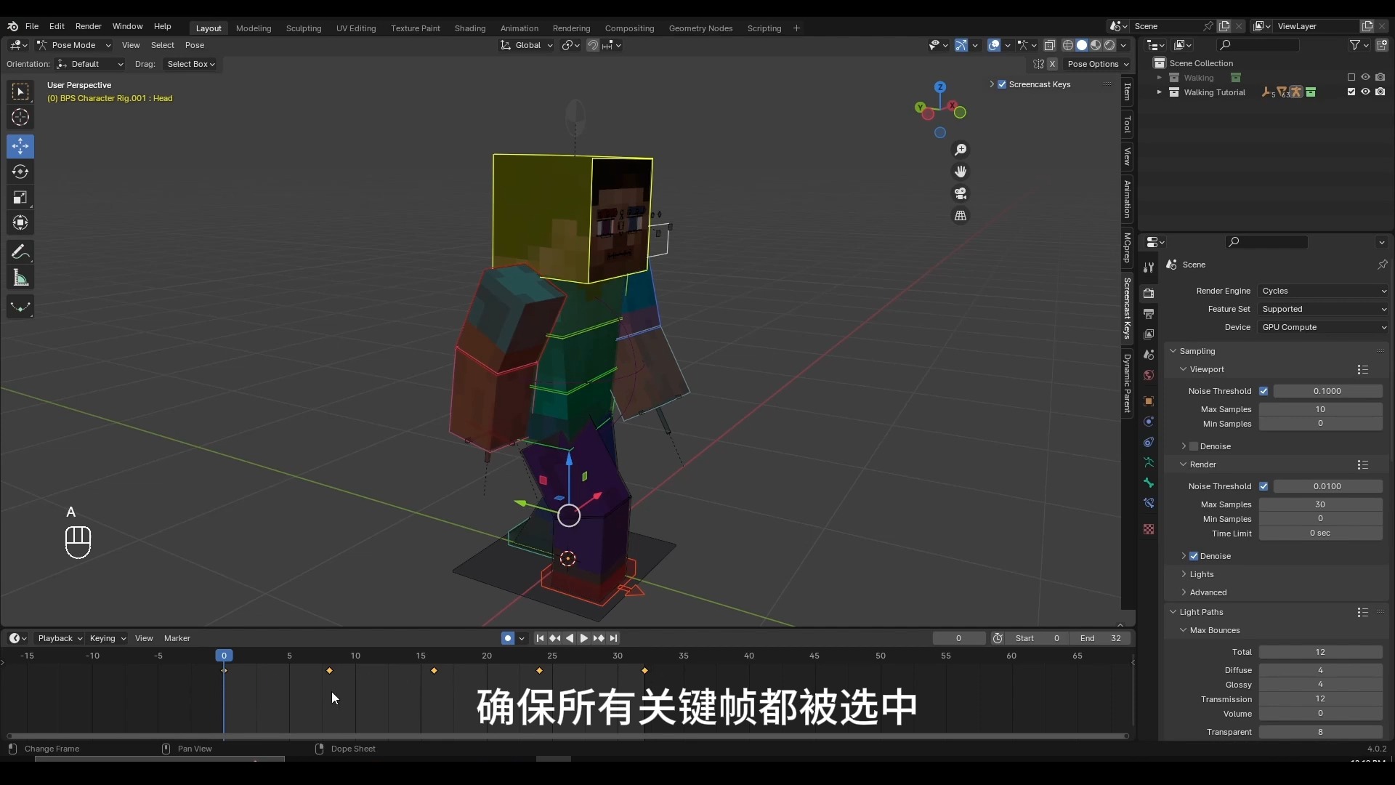
Task: Open the World Properties tab
Action: coord(1149,375)
